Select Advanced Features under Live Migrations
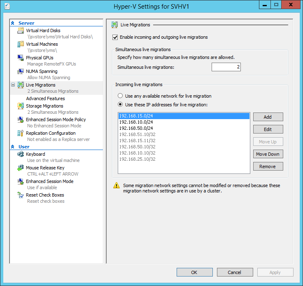 click(45, 98)
